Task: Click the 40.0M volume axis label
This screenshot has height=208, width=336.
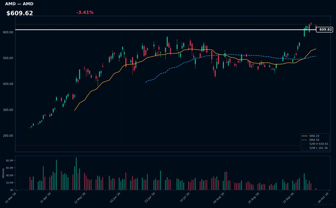Action: point(9,175)
